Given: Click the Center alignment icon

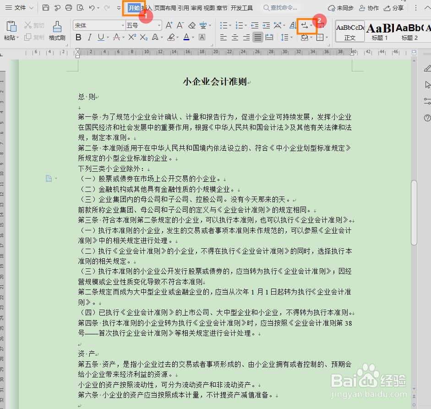Looking at the screenshot, I should point(235,37).
